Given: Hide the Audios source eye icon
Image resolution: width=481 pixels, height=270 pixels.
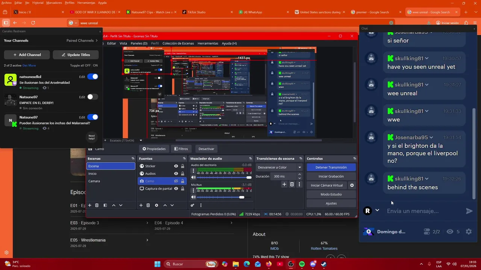Looking at the screenshot, I should click(x=176, y=174).
